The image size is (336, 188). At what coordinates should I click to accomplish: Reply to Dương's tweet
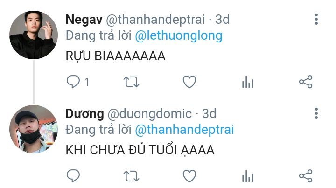click(x=73, y=176)
